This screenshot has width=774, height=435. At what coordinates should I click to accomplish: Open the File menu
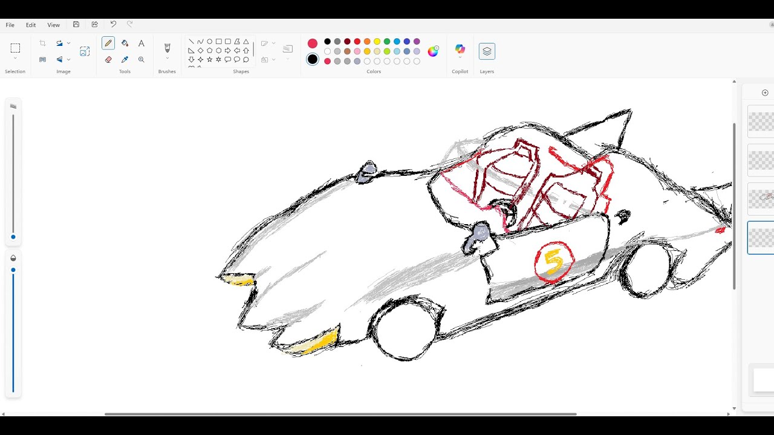10,25
